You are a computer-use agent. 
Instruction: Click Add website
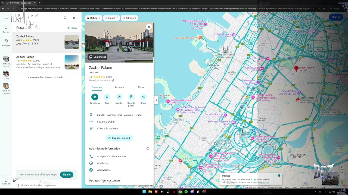(120, 170)
